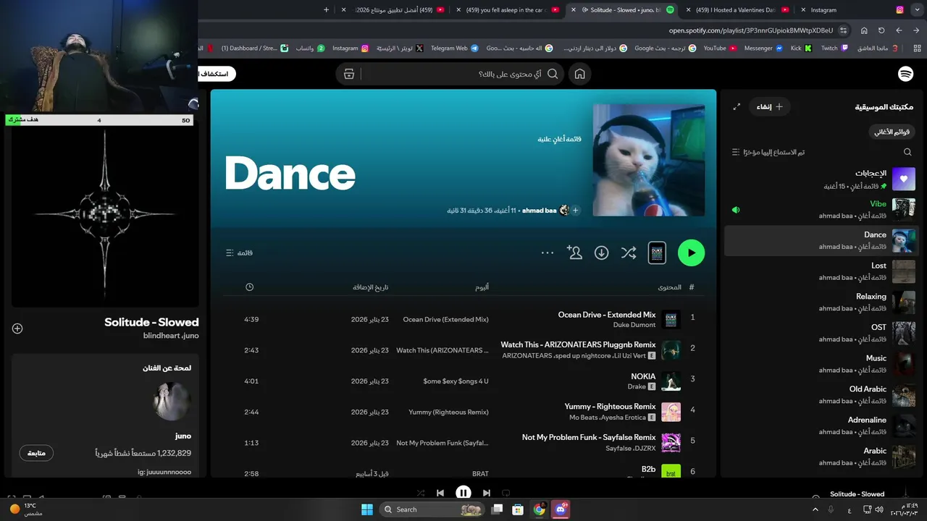Open Discord from the taskbar
Screen dimensions: 927x521
click(x=560, y=509)
